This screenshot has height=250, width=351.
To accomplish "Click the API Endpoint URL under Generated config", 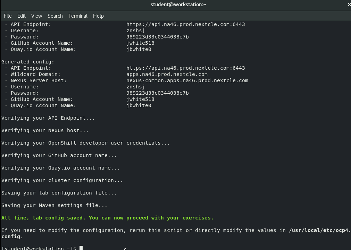I will tap(185, 68).
